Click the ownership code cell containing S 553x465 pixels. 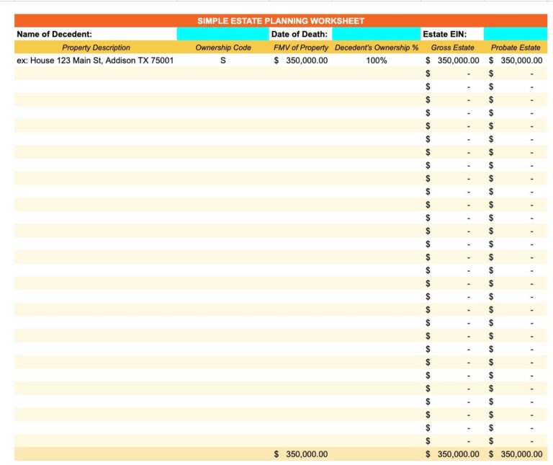click(x=223, y=61)
